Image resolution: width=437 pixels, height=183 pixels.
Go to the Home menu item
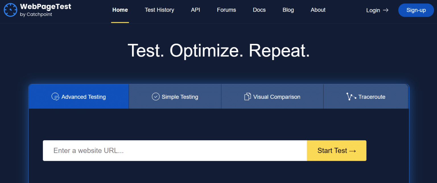pos(120,10)
